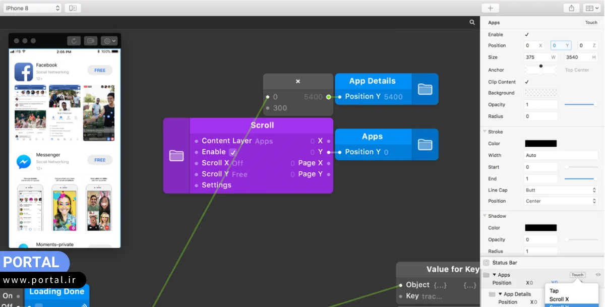
Task: Click the viewer restart prototype icon
Action: (74, 41)
